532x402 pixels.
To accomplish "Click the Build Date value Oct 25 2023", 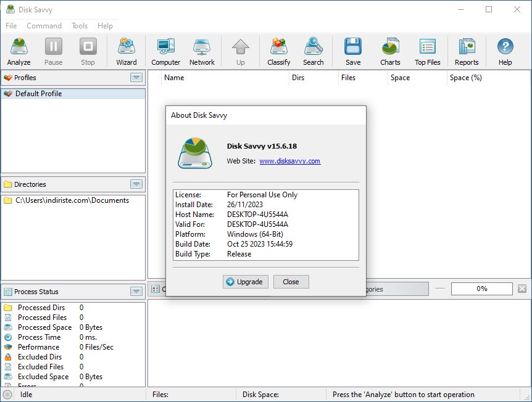I will (260, 244).
